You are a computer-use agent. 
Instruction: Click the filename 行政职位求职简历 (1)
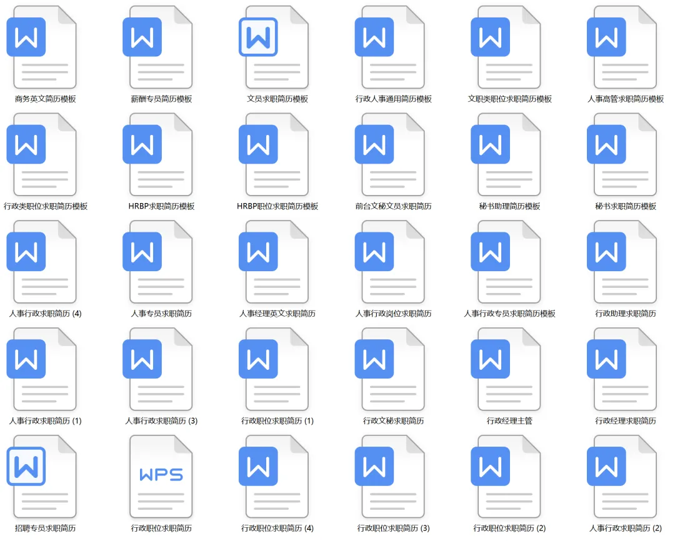[277, 420]
